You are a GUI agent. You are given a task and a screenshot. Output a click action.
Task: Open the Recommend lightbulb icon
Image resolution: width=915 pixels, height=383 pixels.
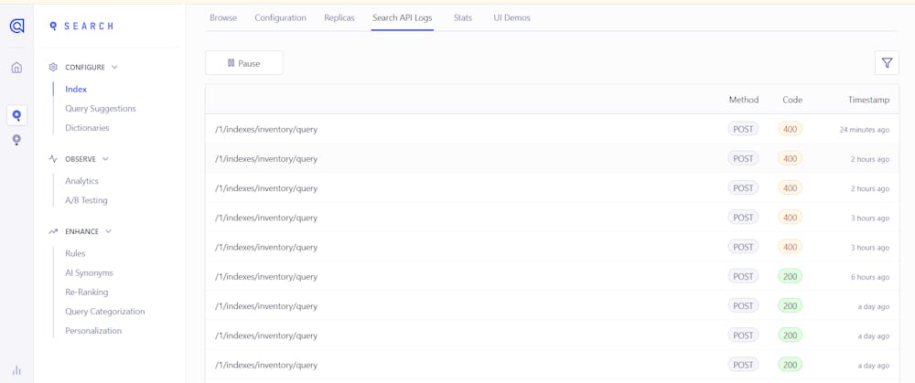coord(16,140)
